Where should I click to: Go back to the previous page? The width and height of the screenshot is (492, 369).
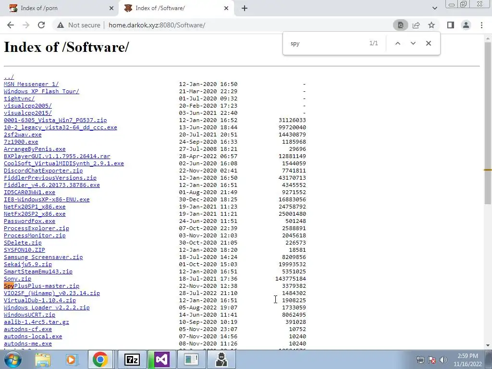pyautogui.click(x=11, y=25)
